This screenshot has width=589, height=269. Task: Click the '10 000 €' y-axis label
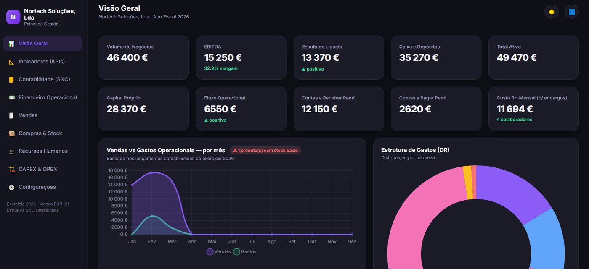(118, 199)
